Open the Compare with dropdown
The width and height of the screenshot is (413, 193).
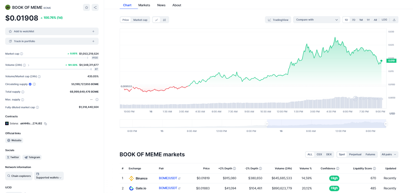(316, 20)
